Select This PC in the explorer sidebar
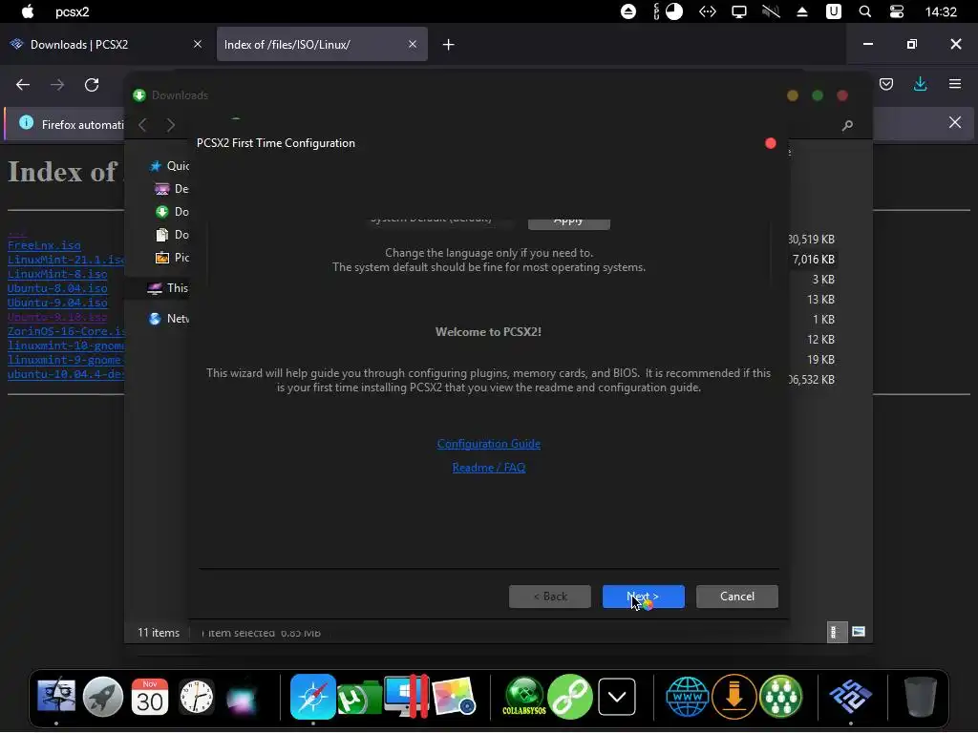This screenshot has width=978, height=733. [167, 288]
